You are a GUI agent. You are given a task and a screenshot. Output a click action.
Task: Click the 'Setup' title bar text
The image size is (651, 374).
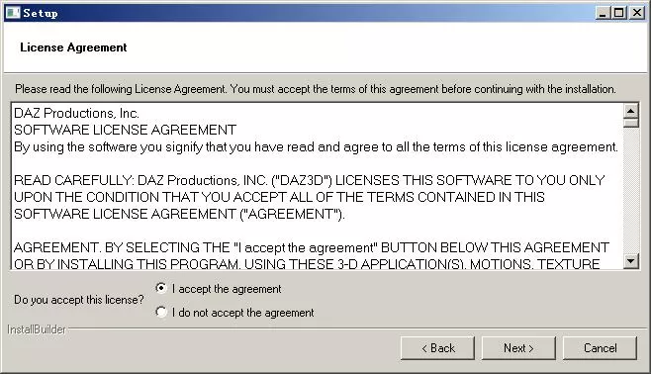[x=41, y=13]
